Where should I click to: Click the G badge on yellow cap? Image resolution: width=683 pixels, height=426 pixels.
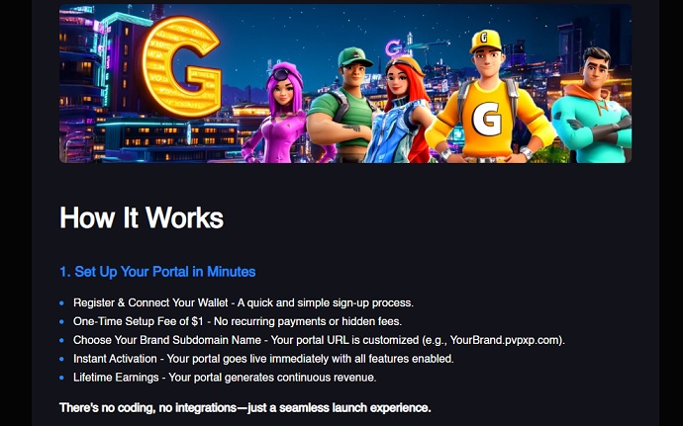[x=483, y=38]
